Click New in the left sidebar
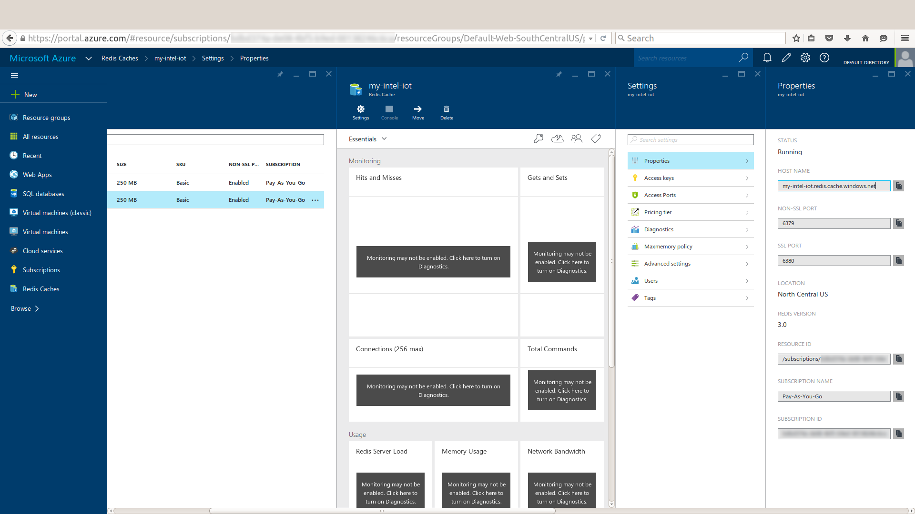The height and width of the screenshot is (514, 915). click(x=30, y=95)
